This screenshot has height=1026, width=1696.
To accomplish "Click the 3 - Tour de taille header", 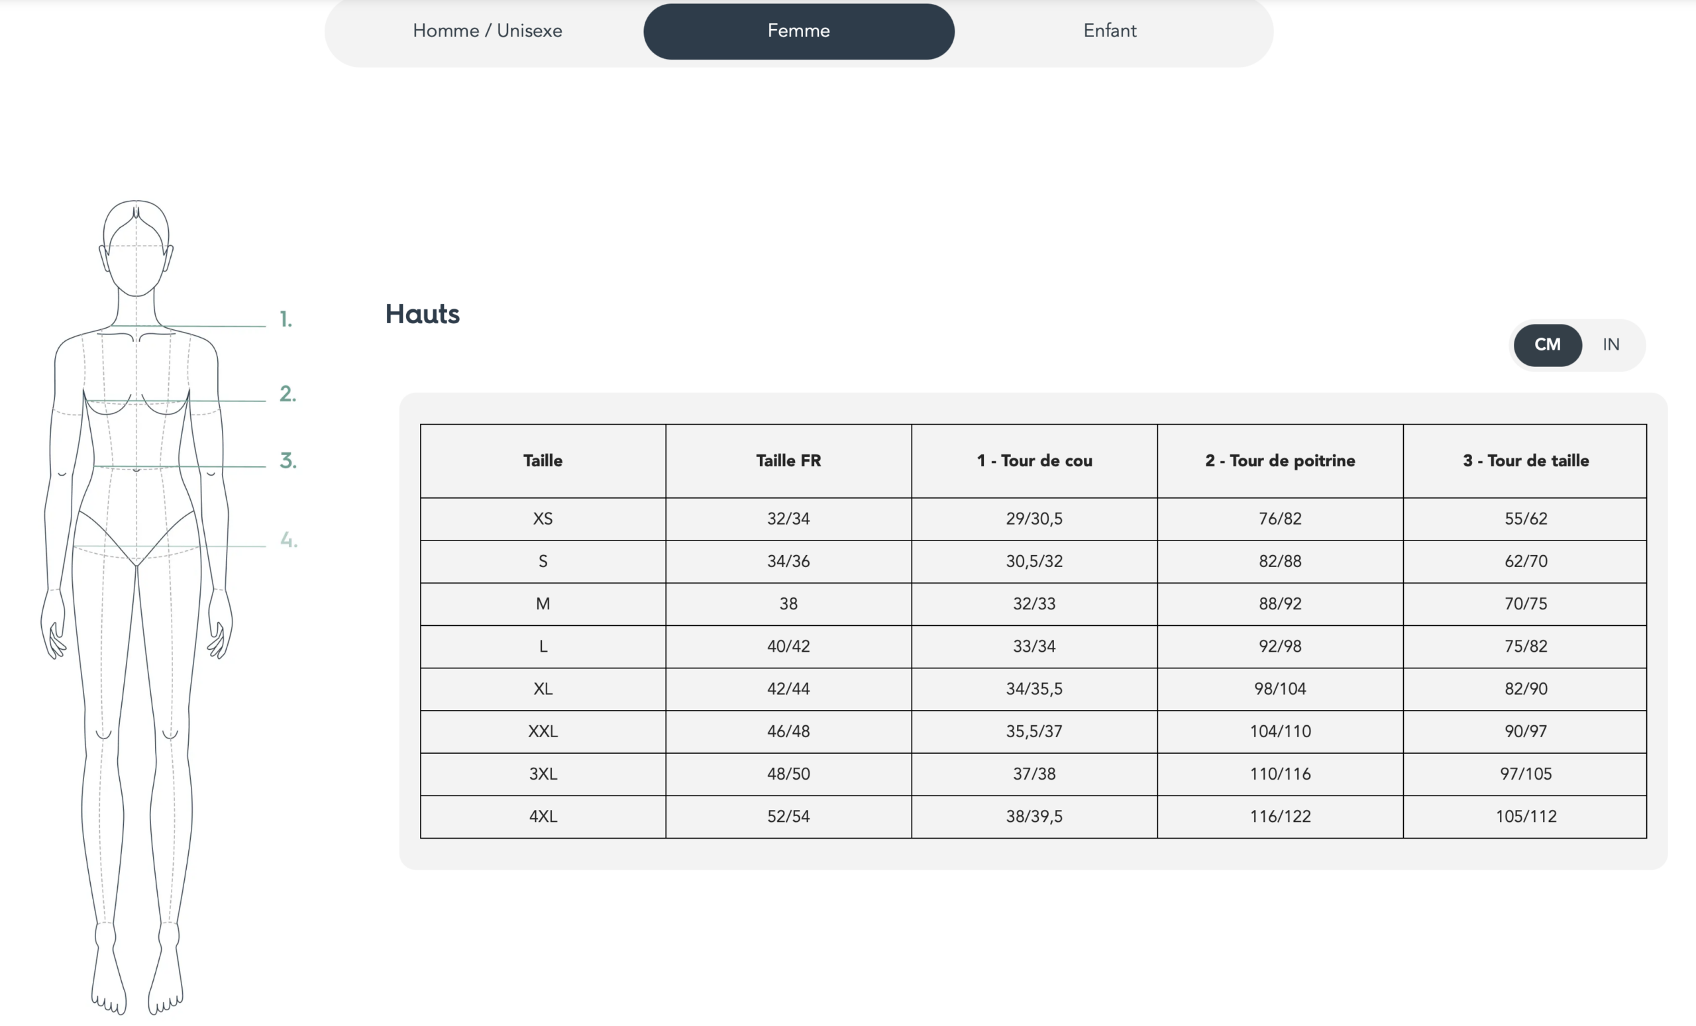I will click(1525, 461).
